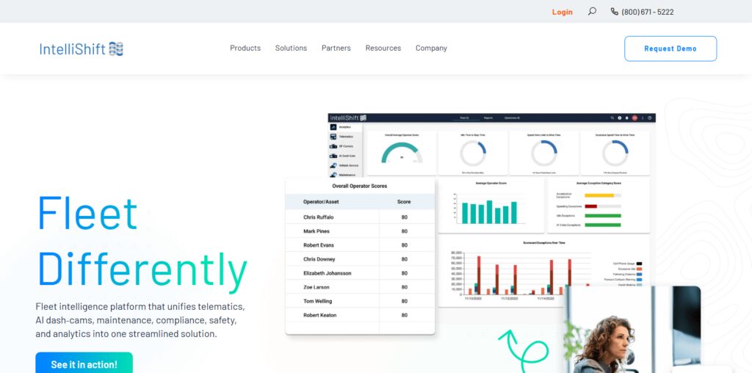Viewport: 752px width, 373px height.
Task: Click the Elizabeth Johansson operator row
Action: tap(360, 273)
